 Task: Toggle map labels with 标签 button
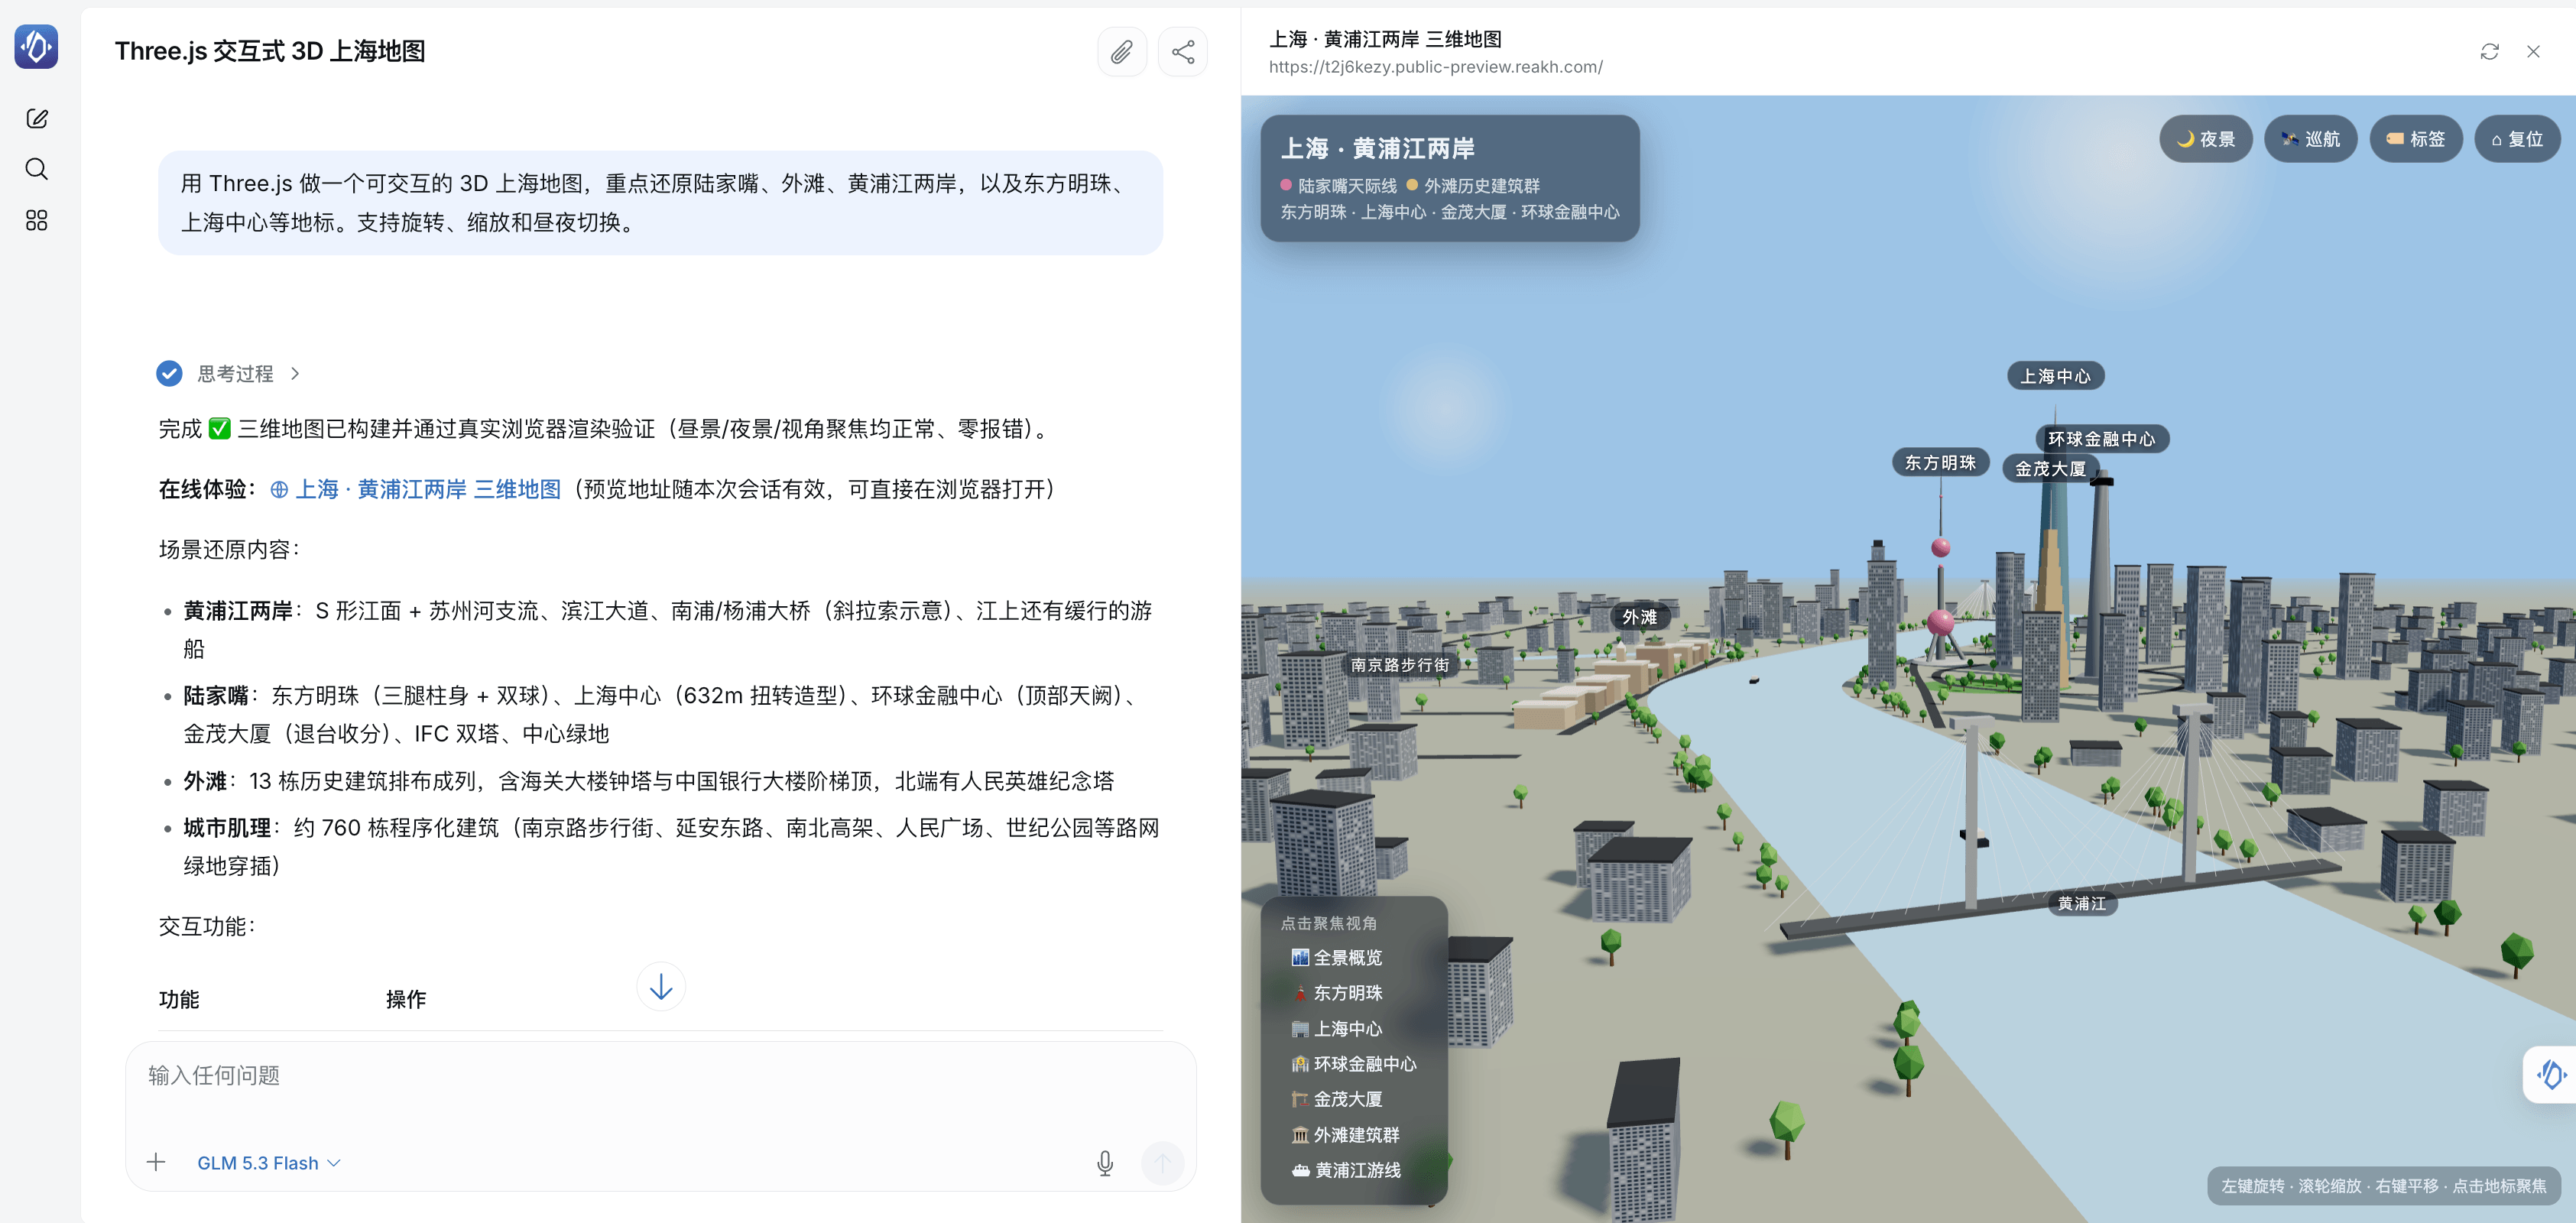pos(2416,139)
